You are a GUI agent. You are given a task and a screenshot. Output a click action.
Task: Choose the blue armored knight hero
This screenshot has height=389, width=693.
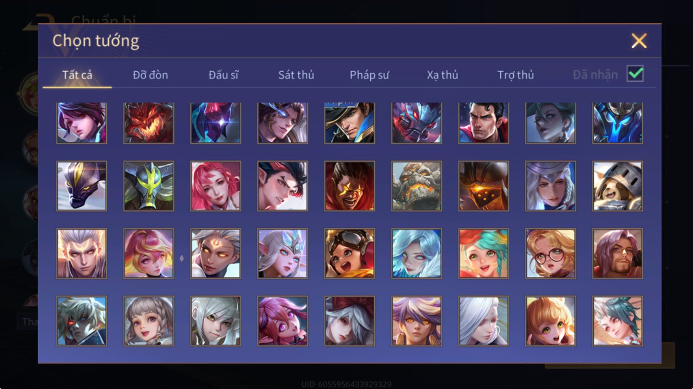pos(617,123)
